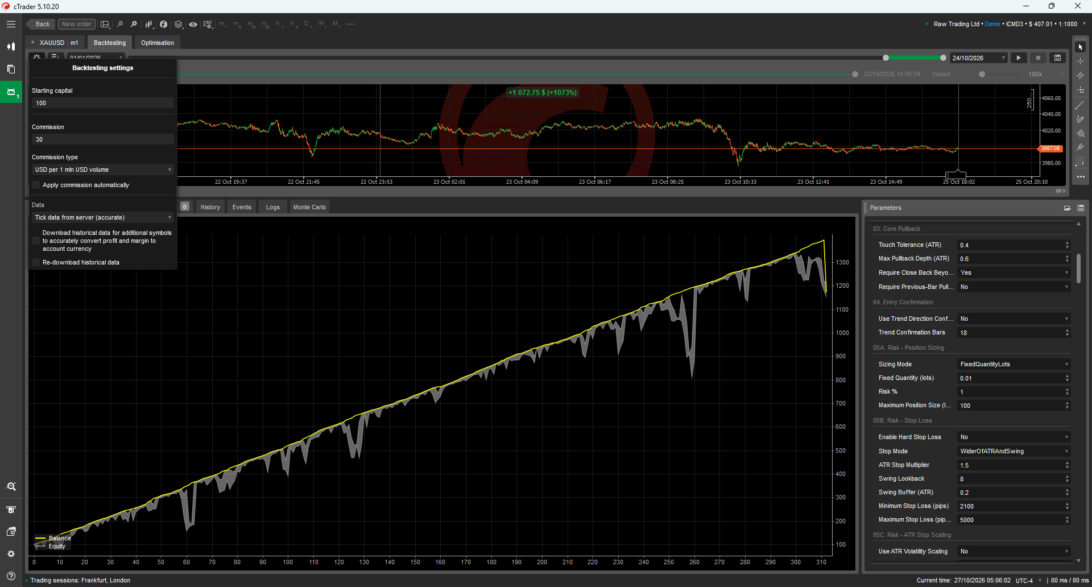Click the eye viewing options icon

point(193,24)
